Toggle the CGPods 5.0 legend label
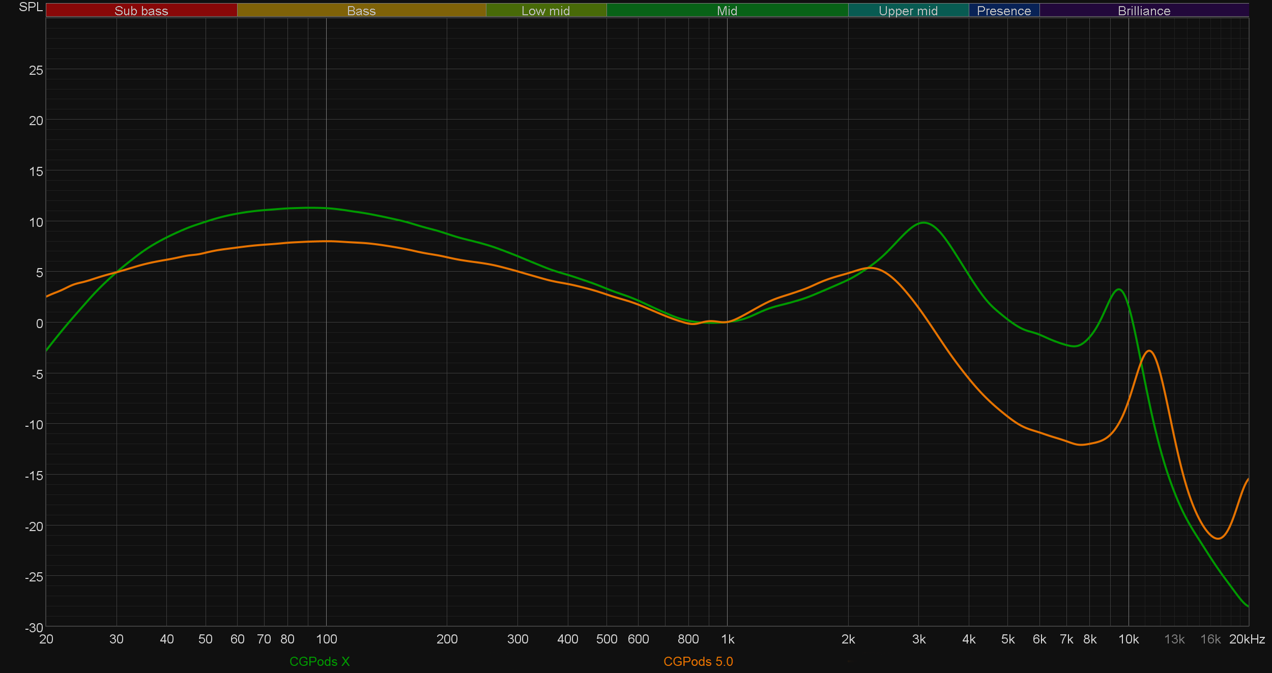The image size is (1272, 673). (x=698, y=661)
